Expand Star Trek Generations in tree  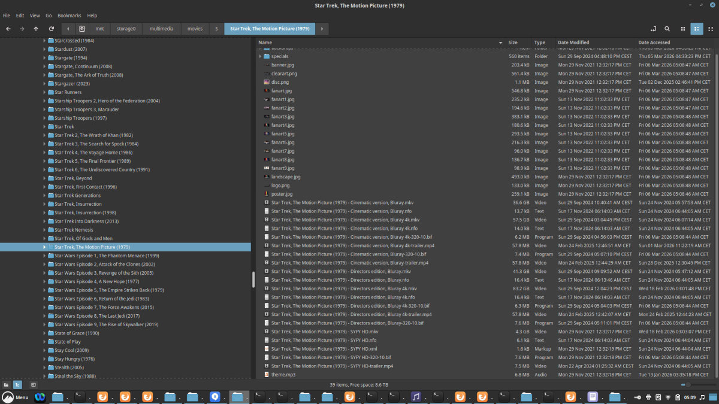(44, 196)
